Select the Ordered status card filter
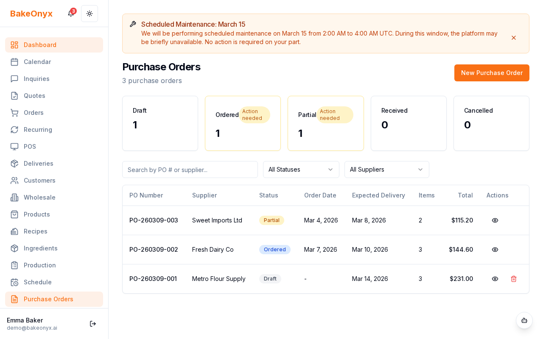Image resolution: width=543 pixels, height=339 pixels. (x=243, y=123)
